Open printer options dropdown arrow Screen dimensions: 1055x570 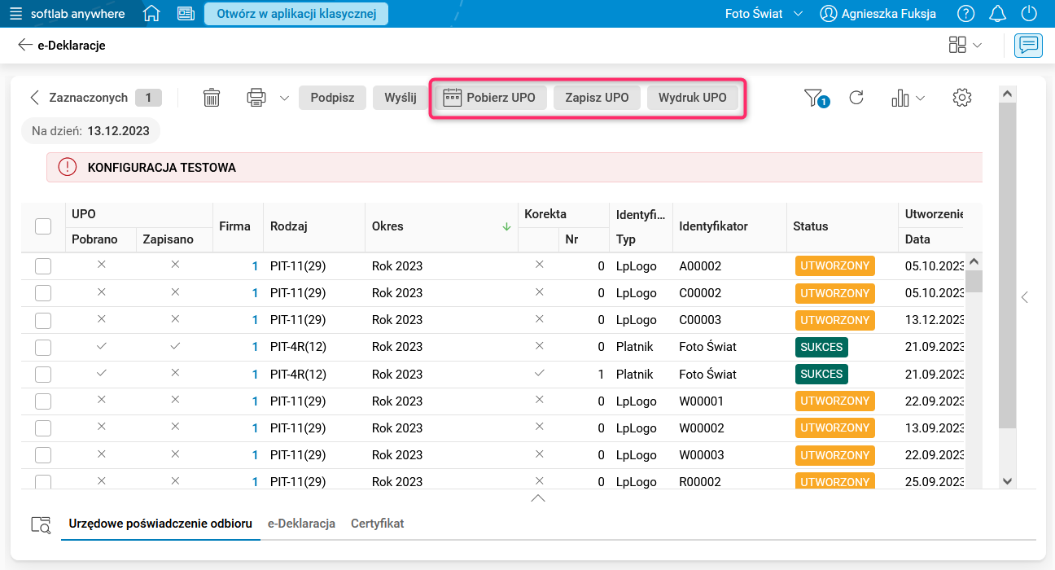click(x=284, y=98)
